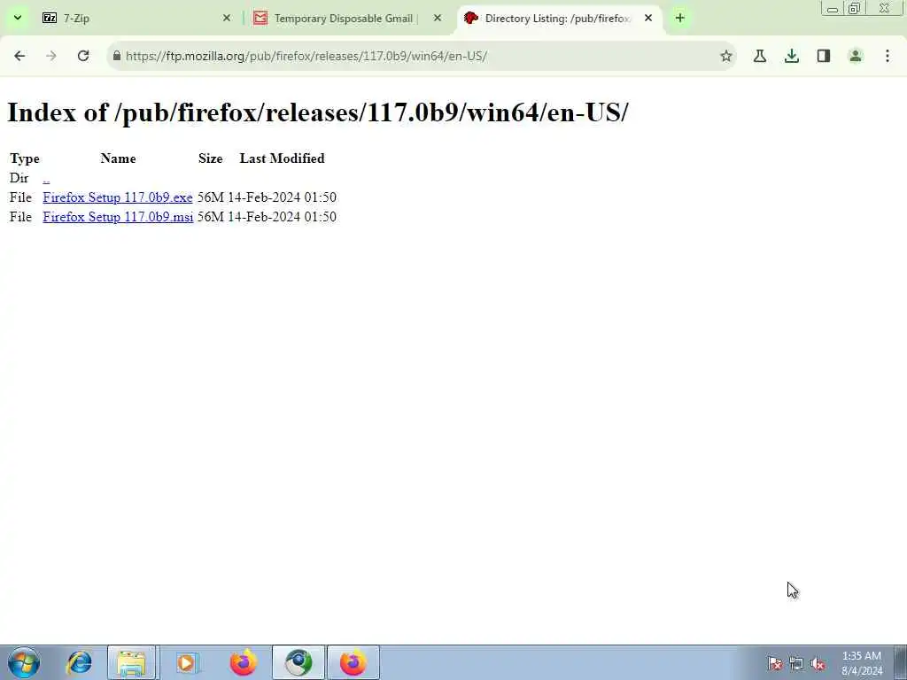The image size is (907, 680).
Task: Open first Firefox icon in taskbar
Action: pyautogui.click(x=243, y=662)
